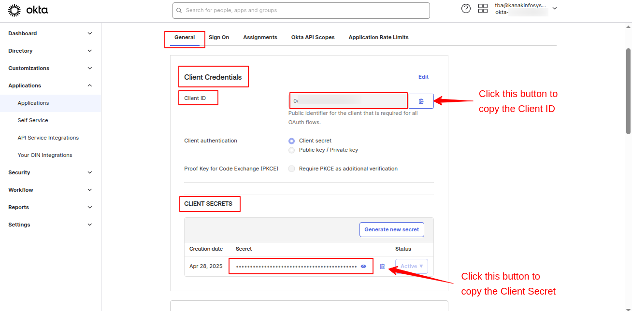Open the help question mark icon
The height and width of the screenshot is (311, 632).
pyautogui.click(x=466, y=8)
